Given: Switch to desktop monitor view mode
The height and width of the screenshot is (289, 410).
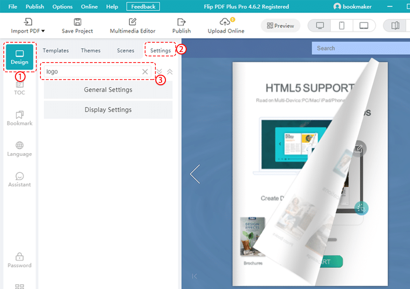Looking at the screenshot, I should pos(320,26).
